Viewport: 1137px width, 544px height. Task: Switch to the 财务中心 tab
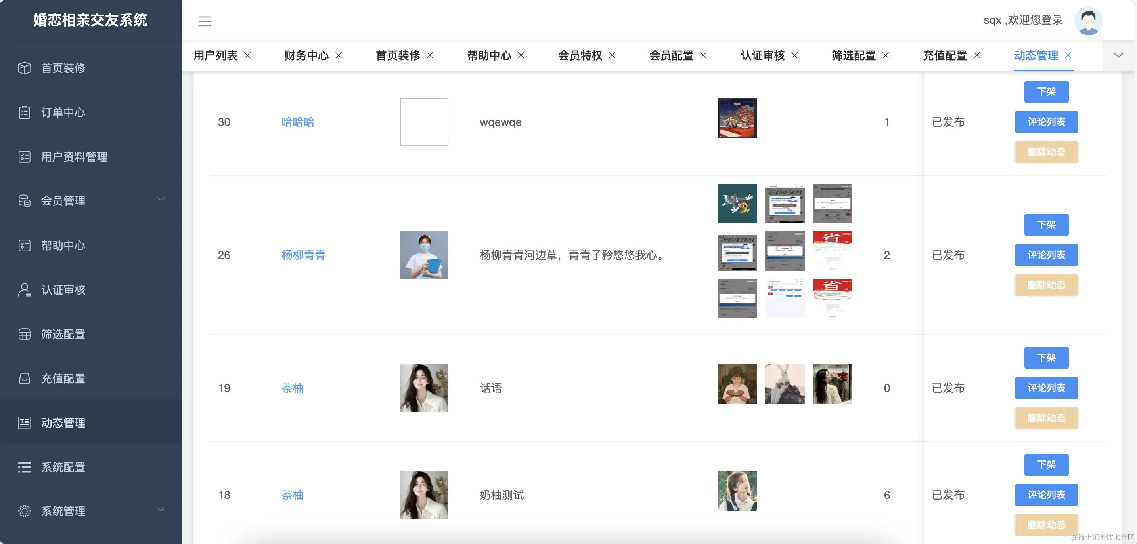(306, 55)
